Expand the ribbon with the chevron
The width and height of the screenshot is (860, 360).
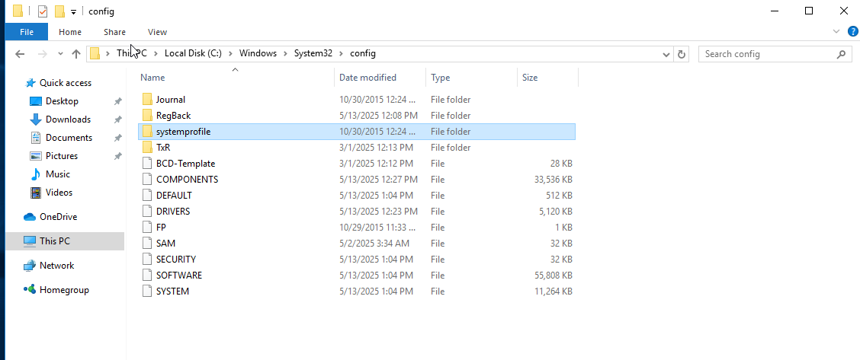coord(839,32)
